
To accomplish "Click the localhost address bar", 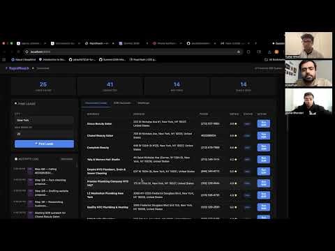I will point(133,52).
